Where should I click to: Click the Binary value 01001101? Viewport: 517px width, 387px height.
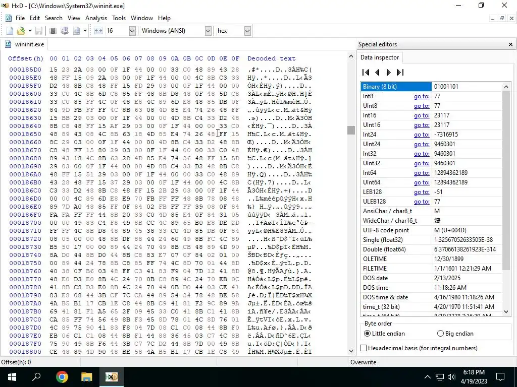click(x=446, y=87)
